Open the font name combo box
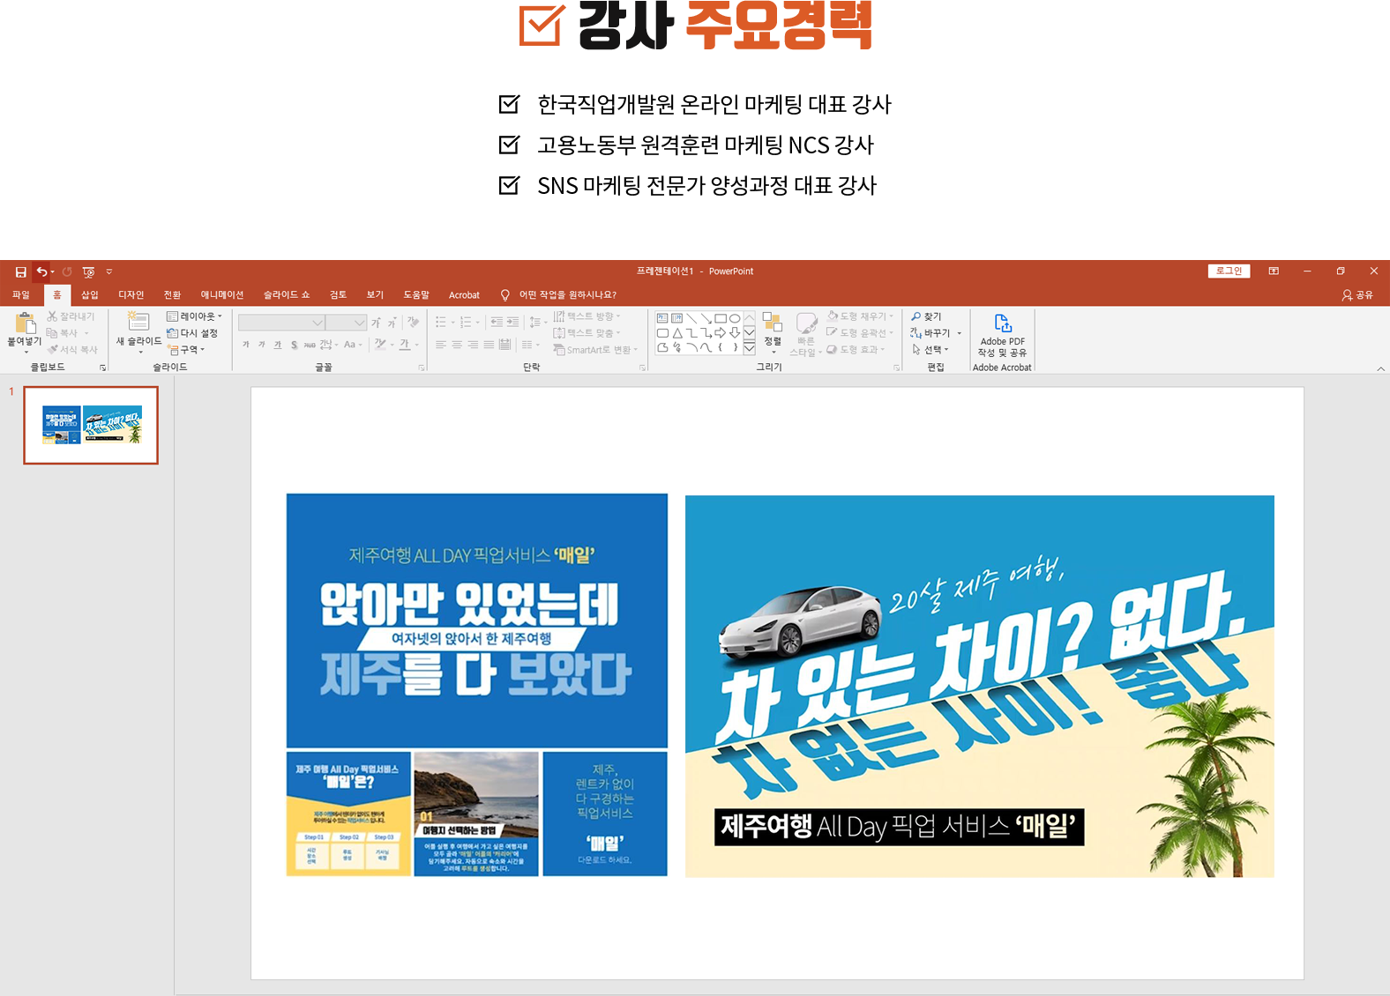 (281, 323)
